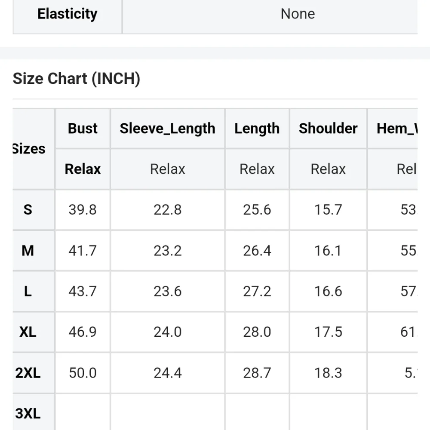Viewport: 430px width, 430px height.
Task: Click the bold Relax label under Bust
Action: [83, 169]
